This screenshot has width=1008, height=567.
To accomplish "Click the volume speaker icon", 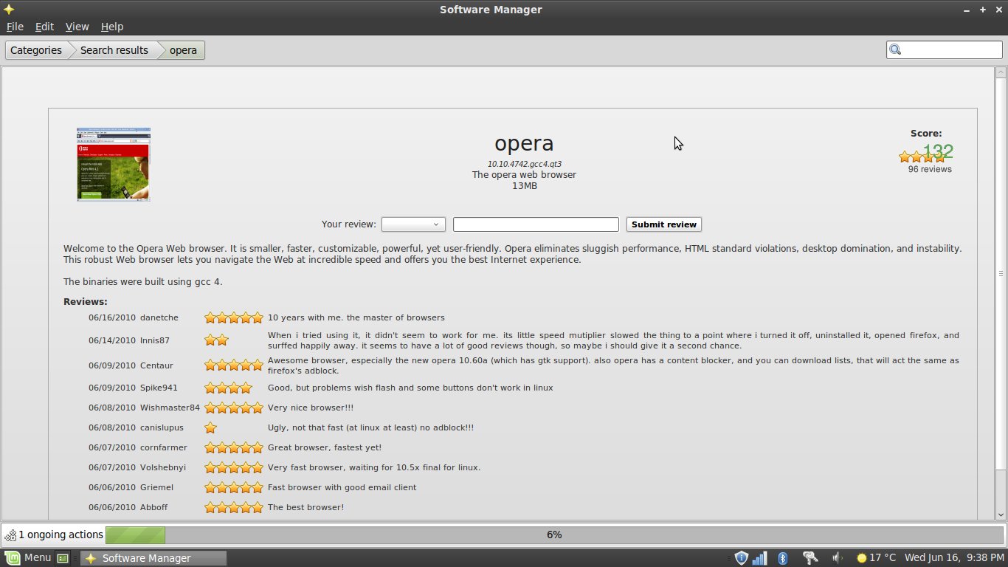I will (838, 557).
